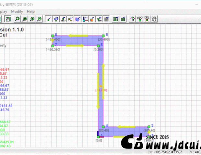Screen dimensions: 201x155
Task: Click the ADD point button
Action: [140, 19]
